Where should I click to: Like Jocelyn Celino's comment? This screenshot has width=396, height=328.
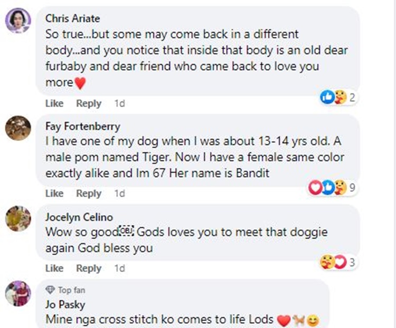tap(54, 268)
